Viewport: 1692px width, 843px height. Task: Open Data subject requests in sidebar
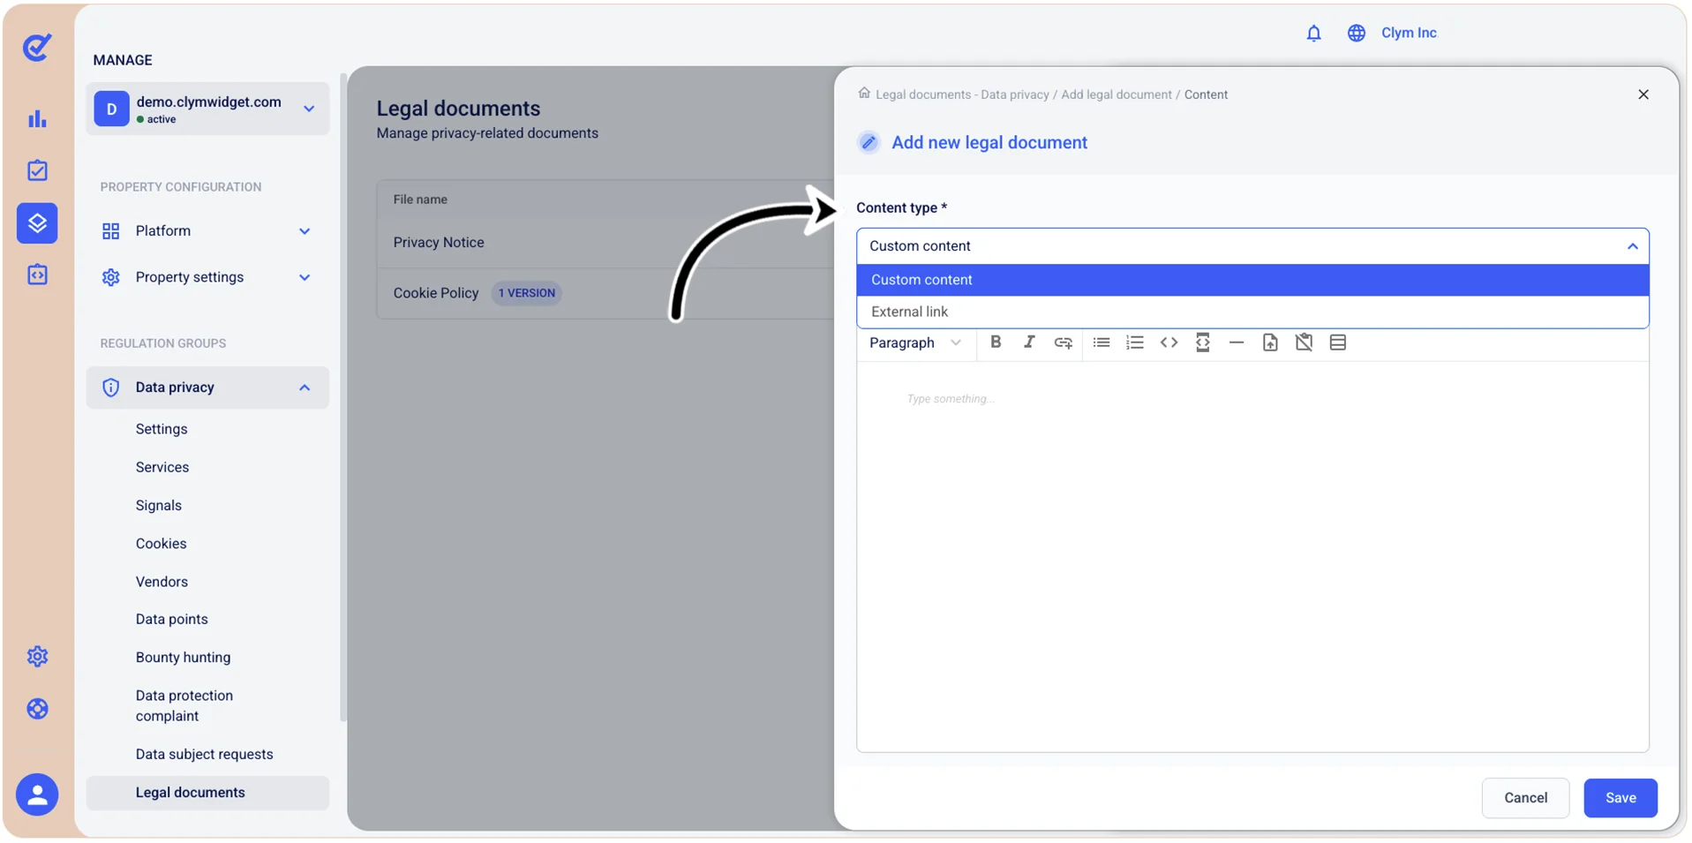[205, 755]
